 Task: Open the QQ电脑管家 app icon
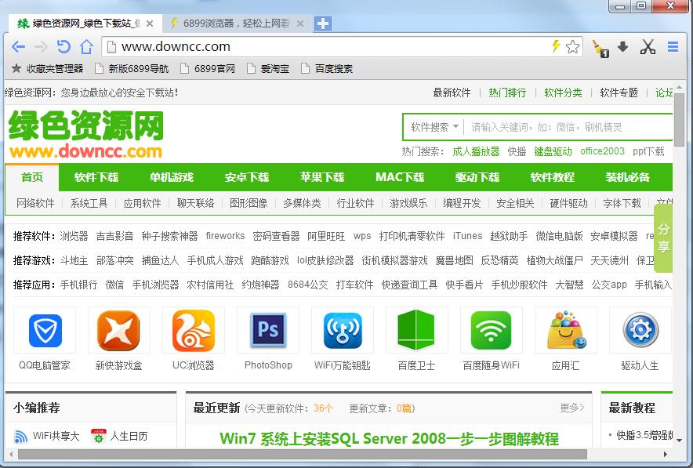(45, 330)
